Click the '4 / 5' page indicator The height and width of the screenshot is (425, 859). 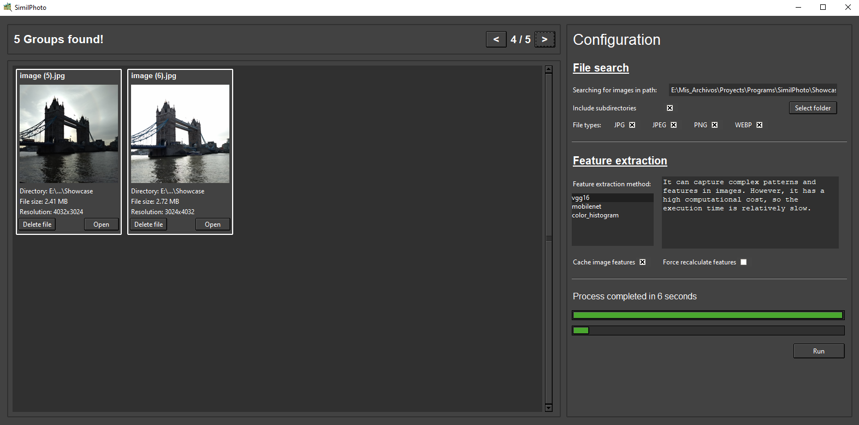[x=520, y=39]
